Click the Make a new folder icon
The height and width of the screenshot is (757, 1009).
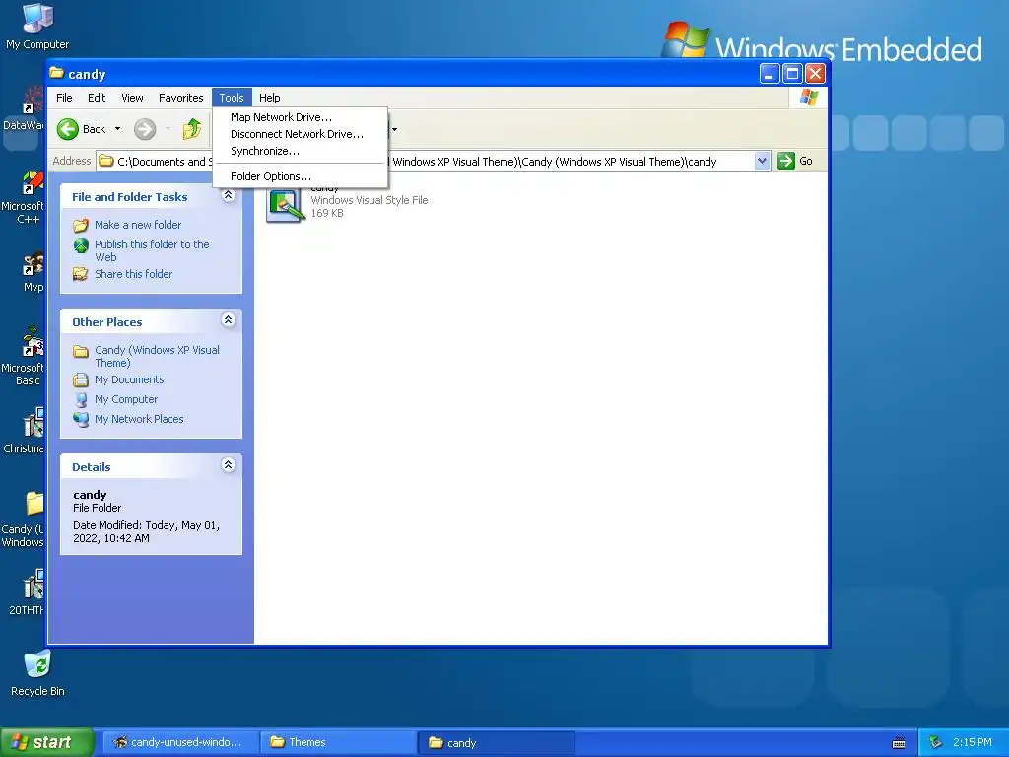81,225
